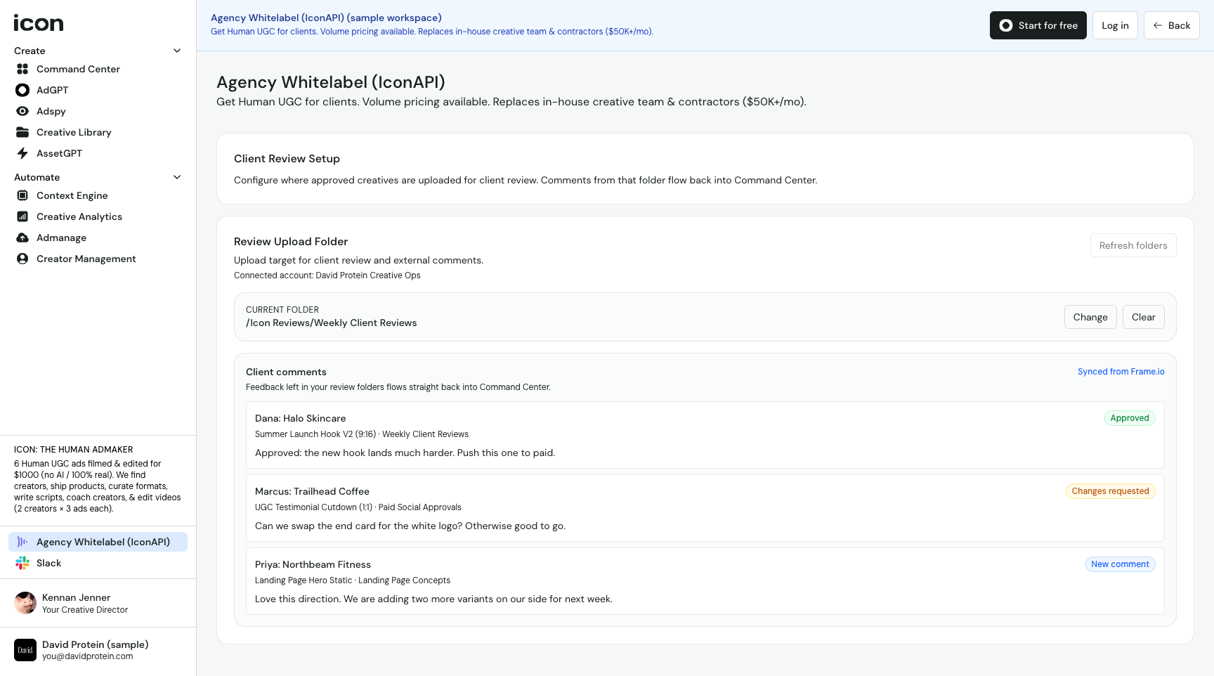Collapse the Create section chevron
Image resolution: width=1214 pixels, height=676 pixels.
(x=177, y=51)
